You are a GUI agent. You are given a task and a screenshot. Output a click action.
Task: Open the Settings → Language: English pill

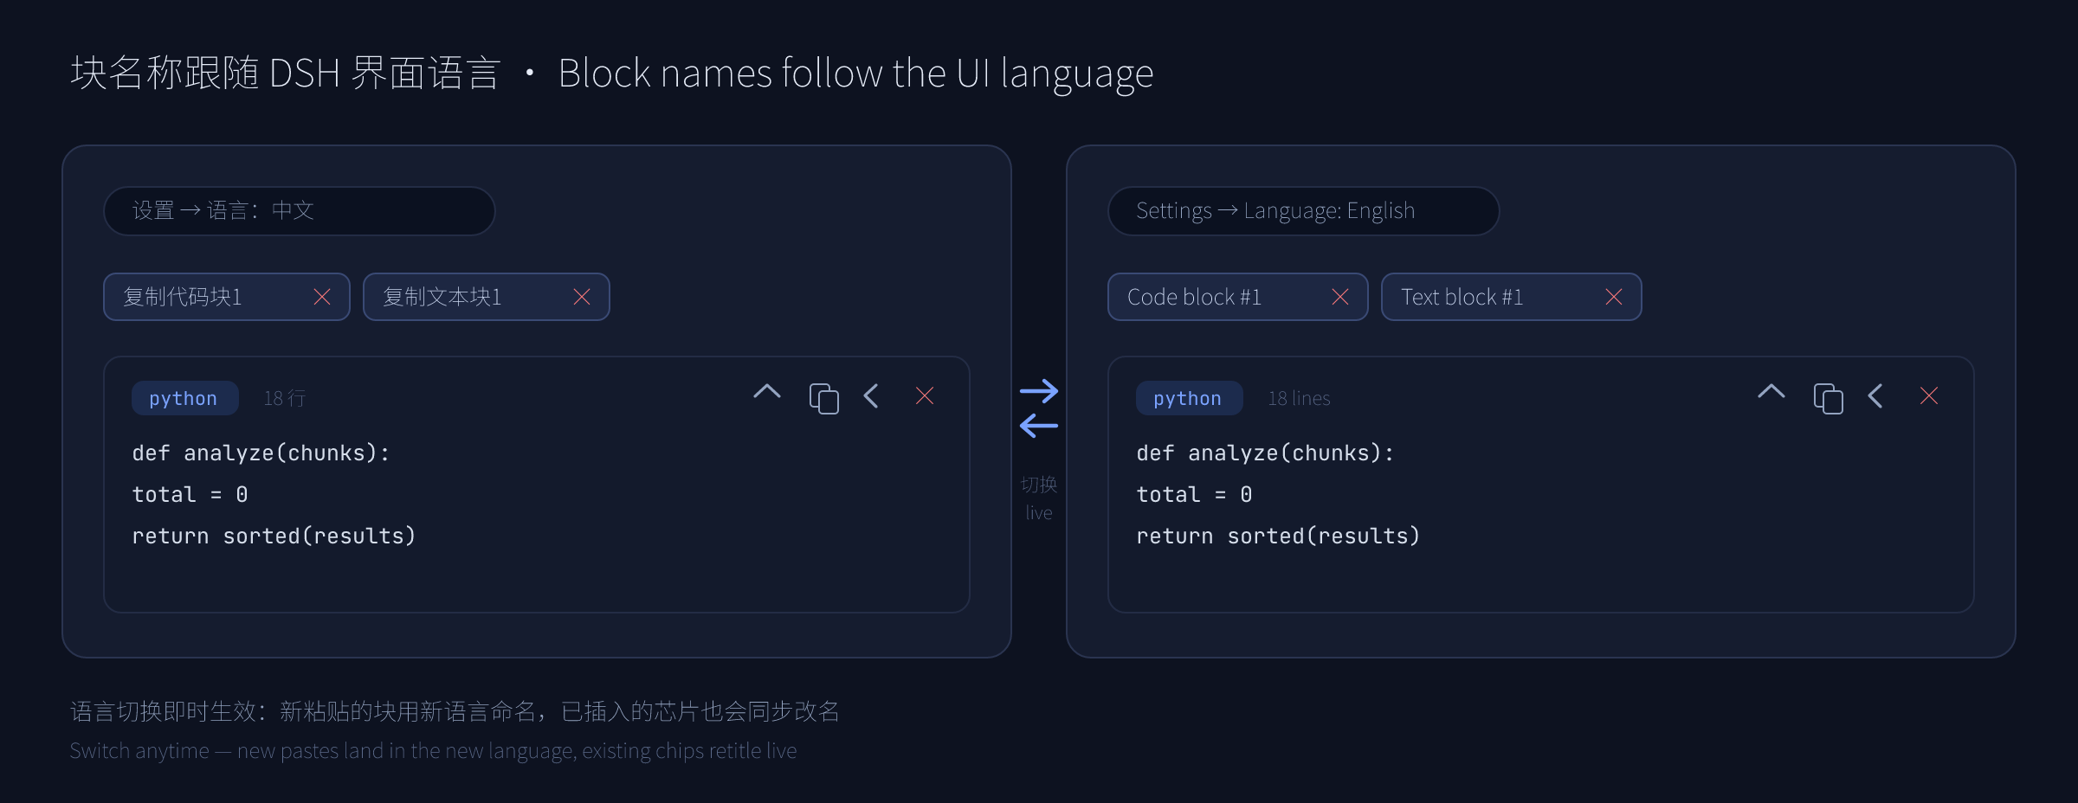(1304, 211)
